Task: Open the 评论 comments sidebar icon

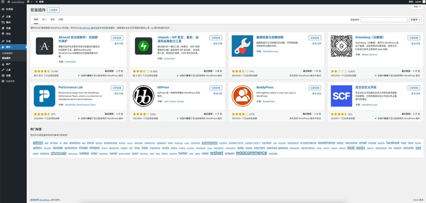Action: click(x=3, y=34)
